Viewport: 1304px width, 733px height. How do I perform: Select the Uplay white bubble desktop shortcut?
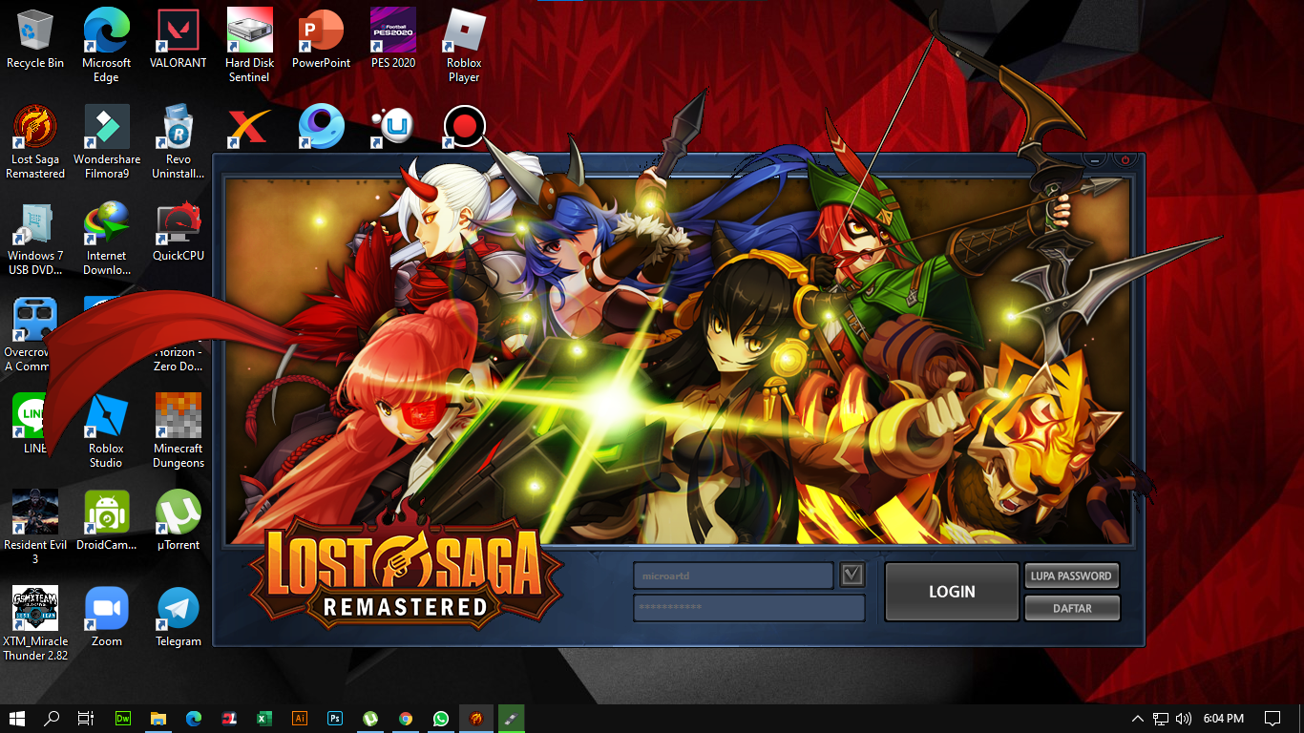tap(393, 127)
